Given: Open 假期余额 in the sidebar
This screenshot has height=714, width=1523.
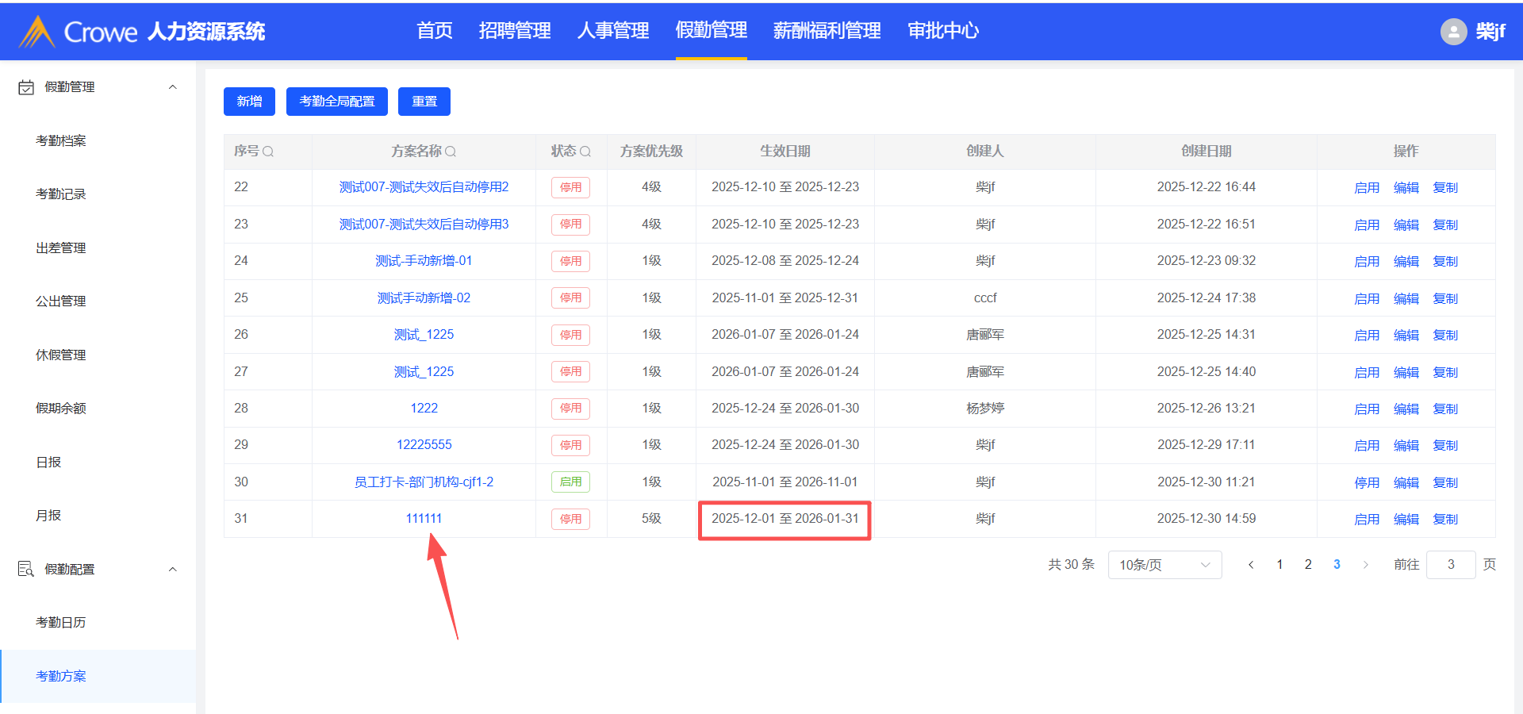Looking at the screenshot, I should [x=61, y=408].
